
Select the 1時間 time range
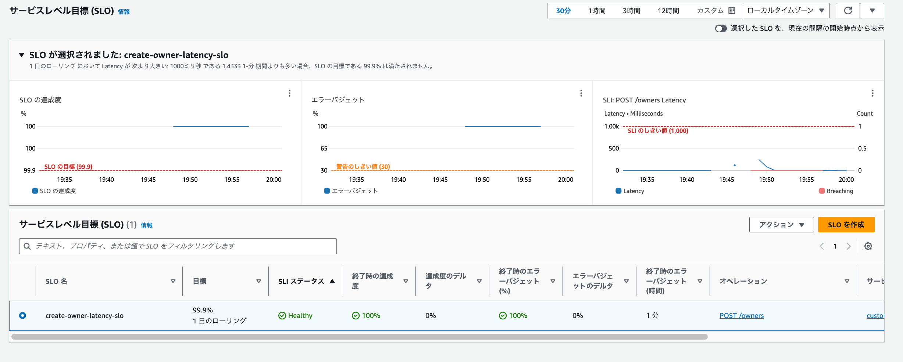pyautogui.click(x=596, y=11)
